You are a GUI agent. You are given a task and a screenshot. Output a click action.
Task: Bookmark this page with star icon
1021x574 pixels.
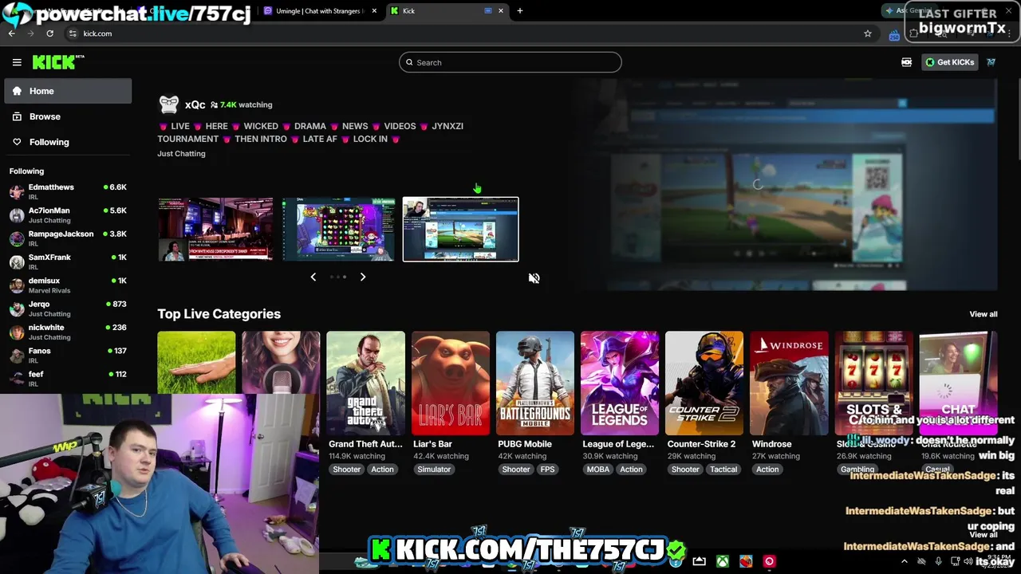(868, 33)
